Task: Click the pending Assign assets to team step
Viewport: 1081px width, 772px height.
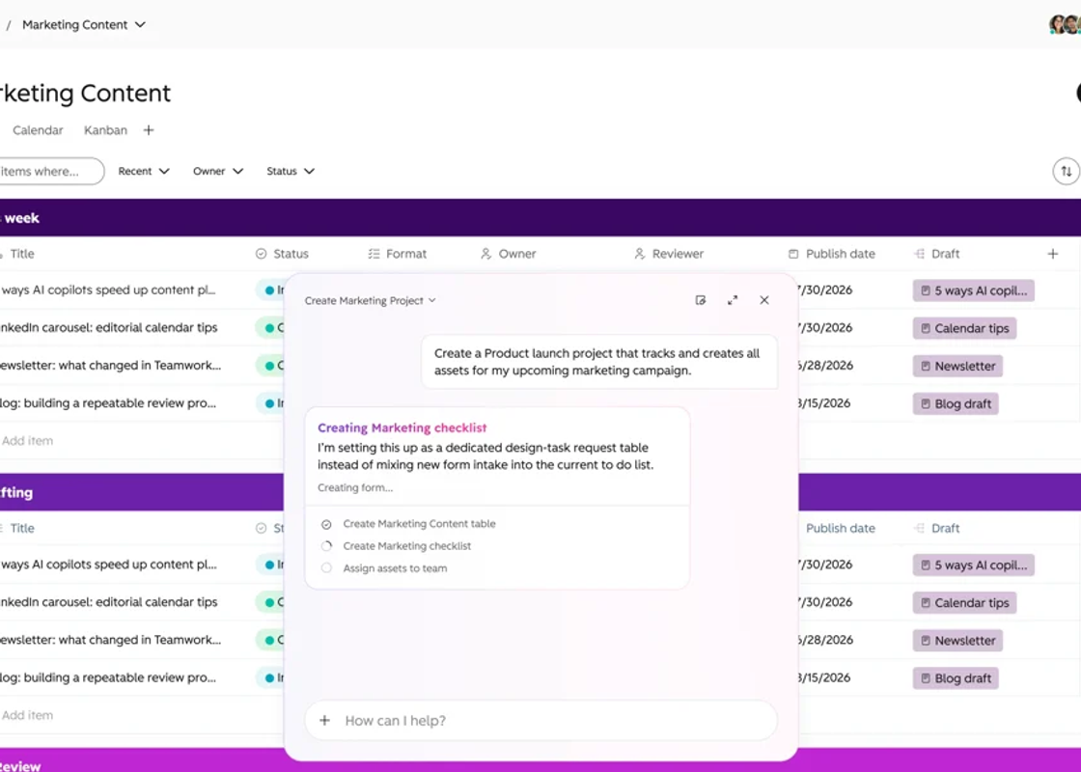Action: 384,568
